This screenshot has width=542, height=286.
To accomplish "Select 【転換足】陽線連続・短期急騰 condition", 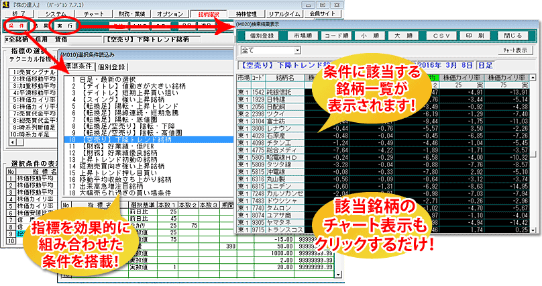I will tap(149, 113).
